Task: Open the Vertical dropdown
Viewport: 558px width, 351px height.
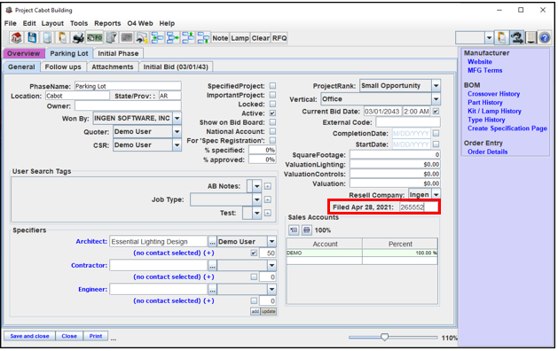Action: coord(436,99)
